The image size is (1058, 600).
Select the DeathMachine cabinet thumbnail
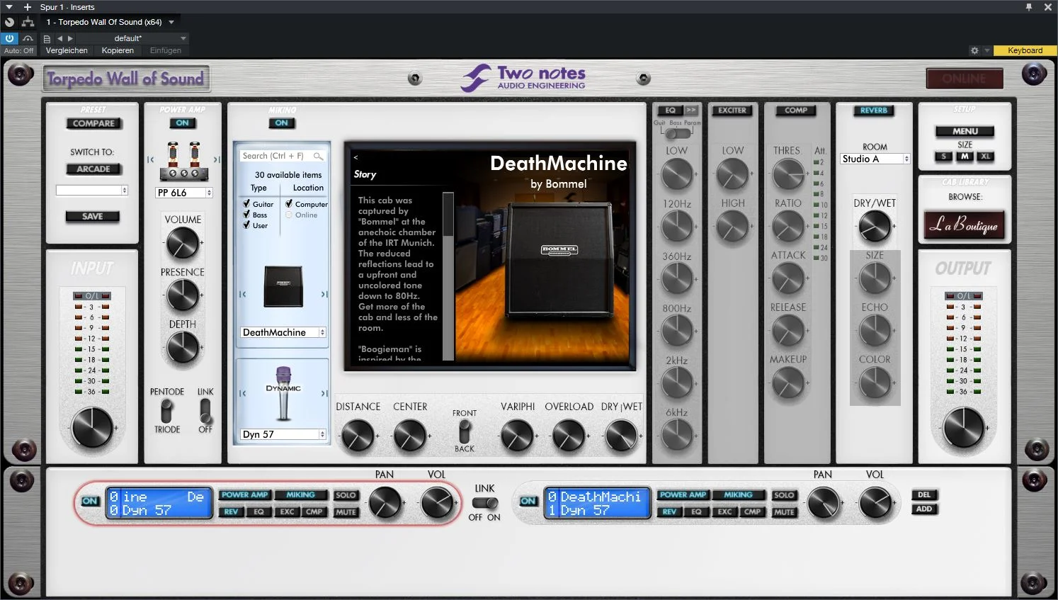click(283, 286)
